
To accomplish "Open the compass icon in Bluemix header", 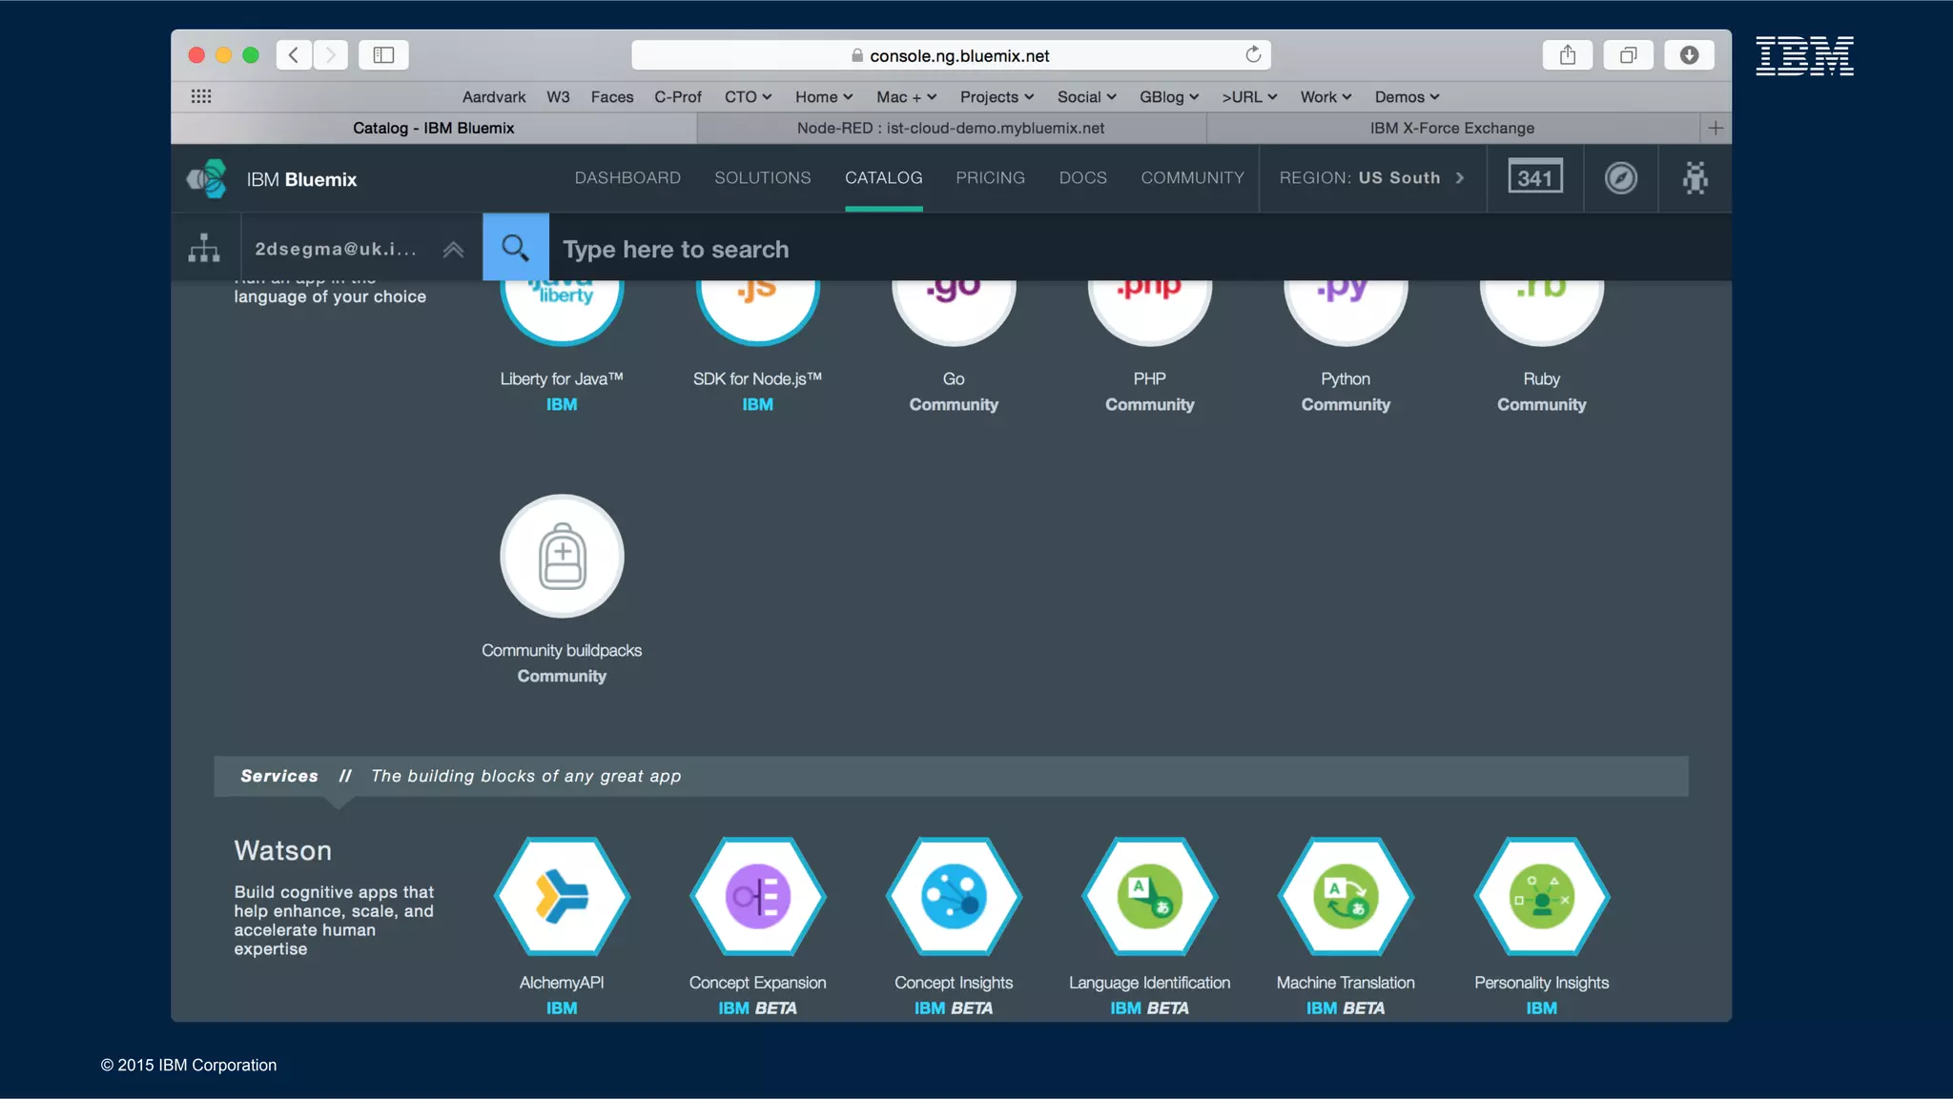I will pyautogui.click(x=1620, y=178).
